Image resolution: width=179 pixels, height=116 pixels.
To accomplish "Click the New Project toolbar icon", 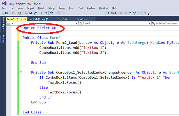I will (x=19, y=13).
